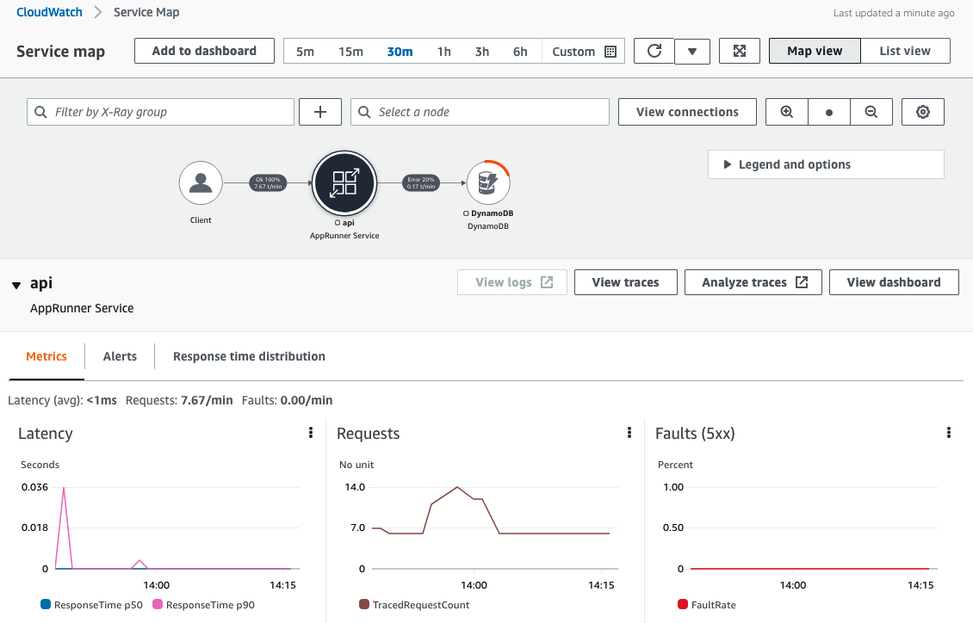Select the Client node on the map

(x=201, y=183)
